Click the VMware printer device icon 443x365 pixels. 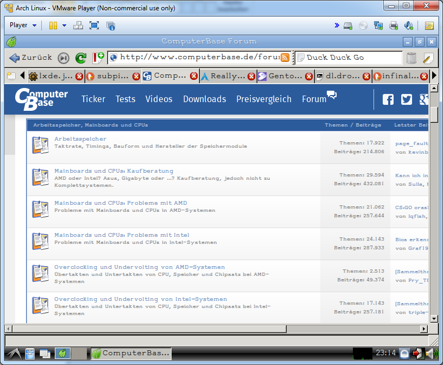(394, 26)
